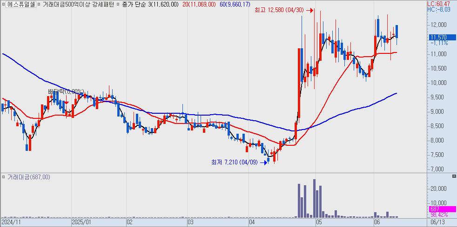Click the 2025/01 date axis label
The height and width of the screenshot is (227, 457).
click(81, 222)
